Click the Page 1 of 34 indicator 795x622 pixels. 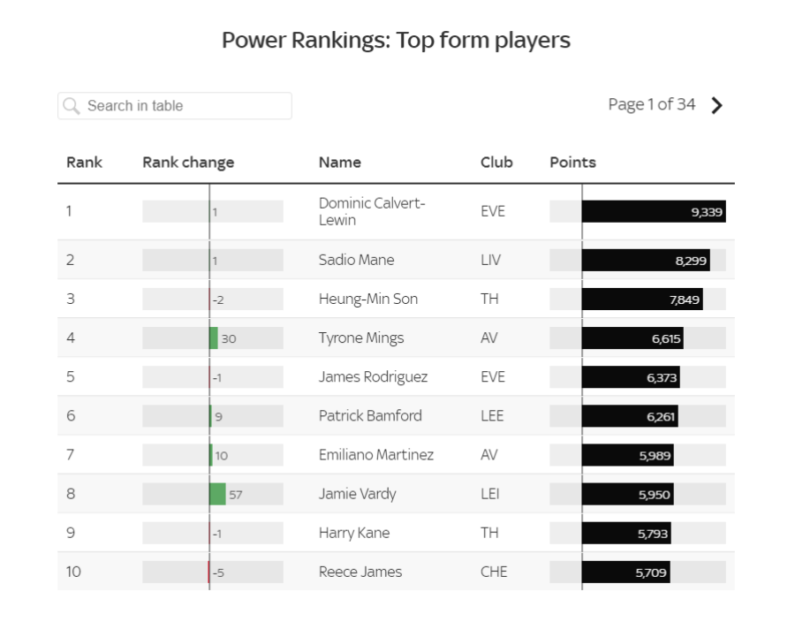(x=652, y=104)
